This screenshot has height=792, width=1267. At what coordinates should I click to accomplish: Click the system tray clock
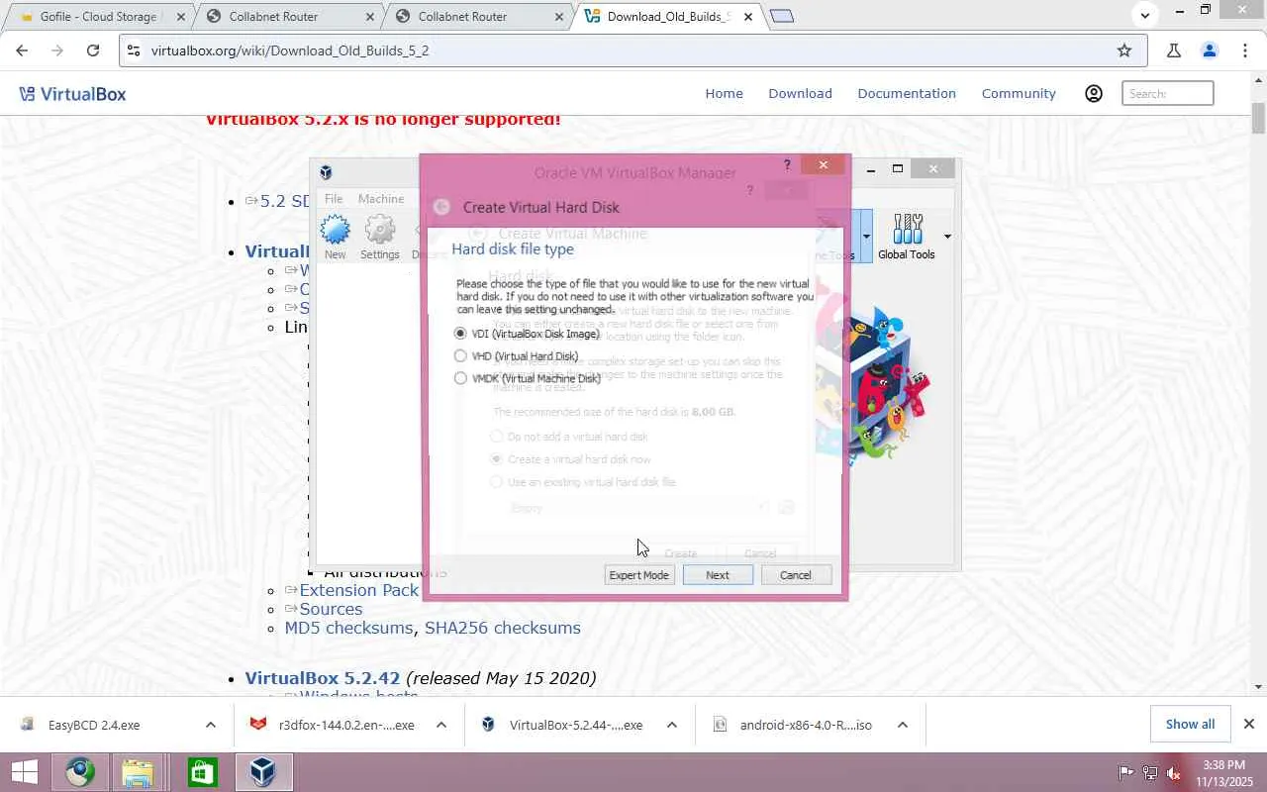tap(1224, 773)
